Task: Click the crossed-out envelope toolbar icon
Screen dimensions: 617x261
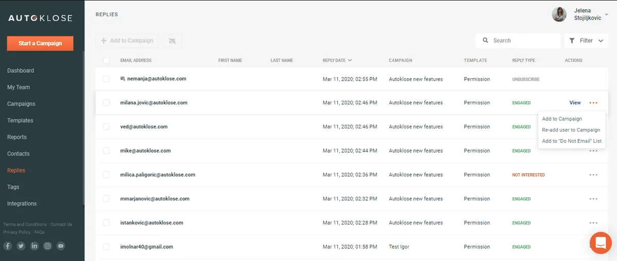Action: (x=172, y=41)
